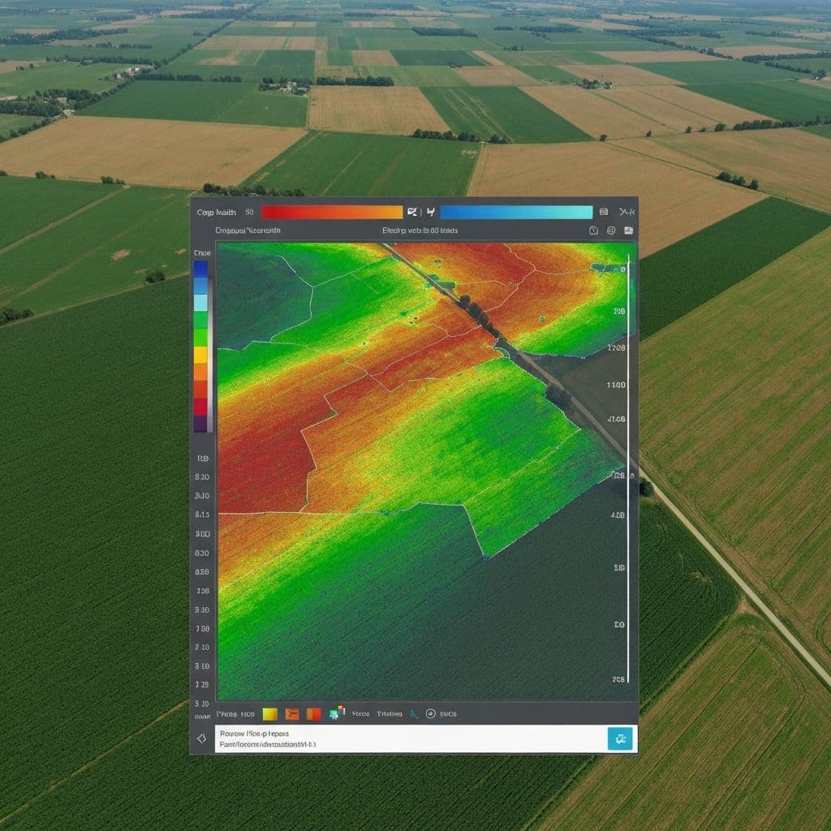Click the icon between the two gradient bars
The height and width of the screenshot is (831, 831).
412,212
